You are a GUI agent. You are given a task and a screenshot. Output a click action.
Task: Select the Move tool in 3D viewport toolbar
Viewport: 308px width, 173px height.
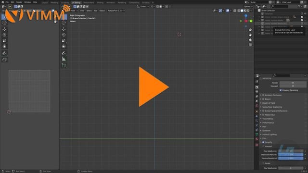coord(64,29)
